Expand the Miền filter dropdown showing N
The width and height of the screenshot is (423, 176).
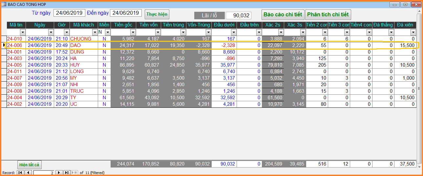click(x=107, y=32)
